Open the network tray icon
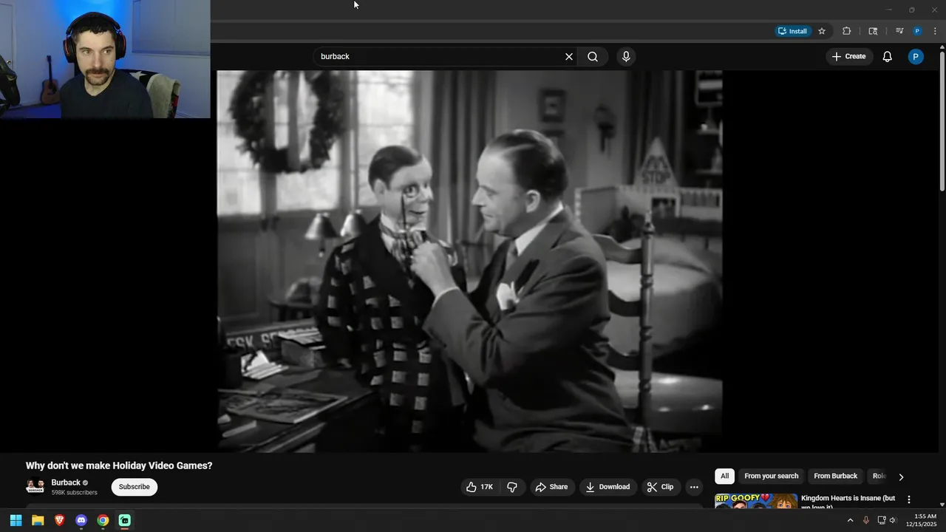The width and height of the screenshot is (946, 532). pyautogui.click(x=881, y=520)
